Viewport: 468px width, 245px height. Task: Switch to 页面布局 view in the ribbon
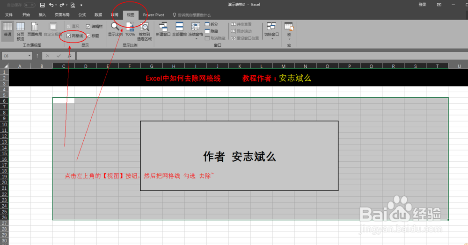pyautogui.click(x=35, y=29)
